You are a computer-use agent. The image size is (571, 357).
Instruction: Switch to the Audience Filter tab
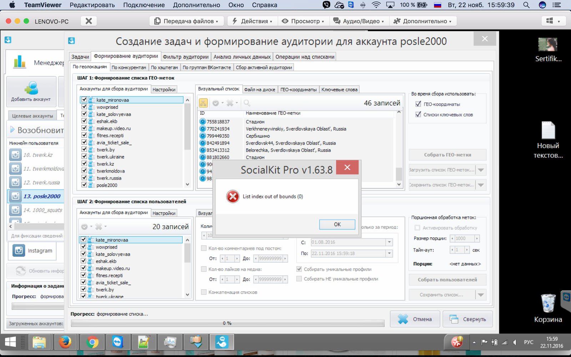click(186, 57)
